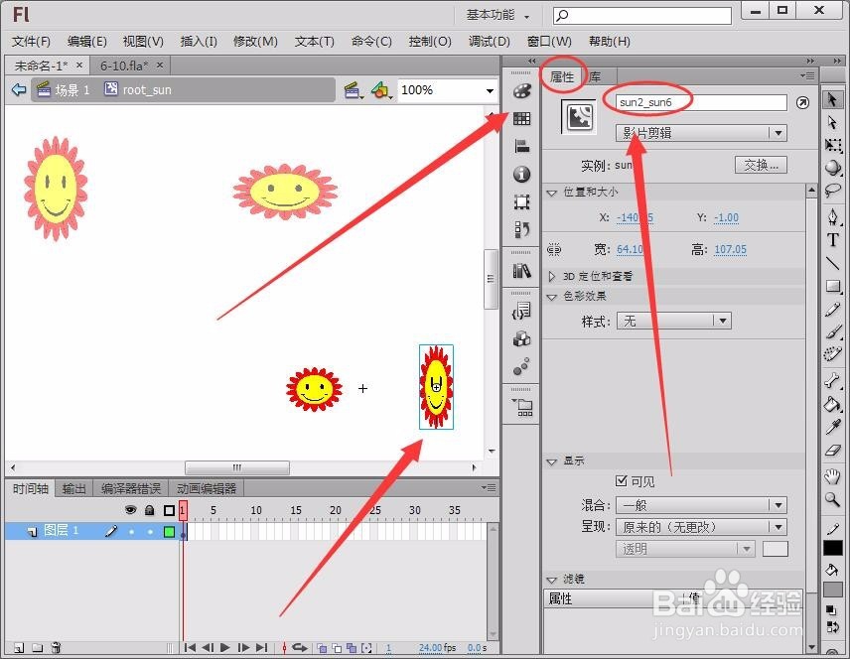
Task: Click the outline color square of 图层 1
Action: (168, 531)
